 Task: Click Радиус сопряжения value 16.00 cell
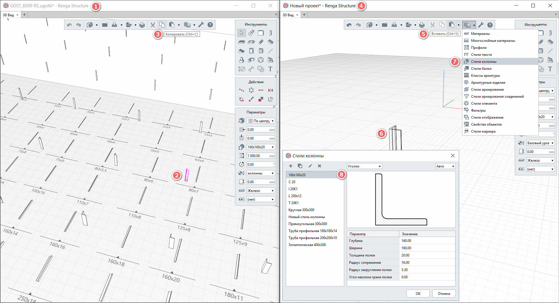click(427, 263)
